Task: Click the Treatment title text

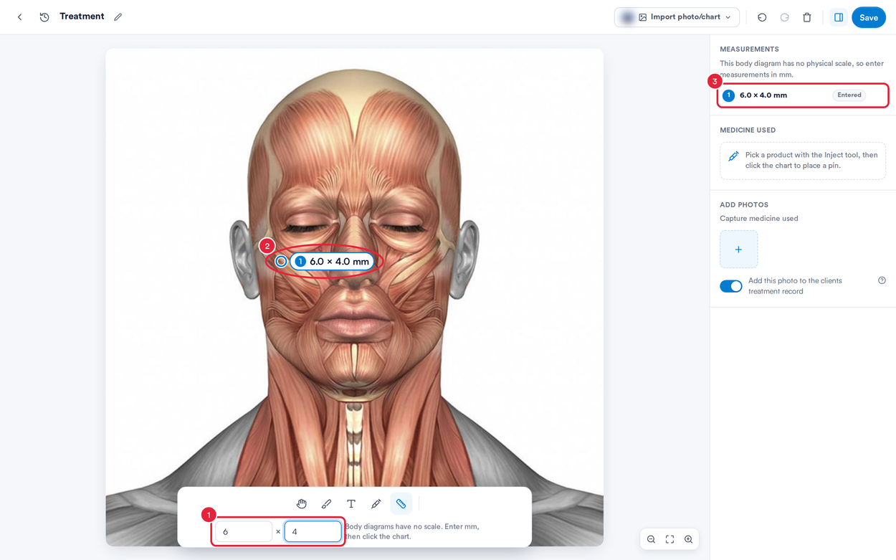Action: click(82, 16)
